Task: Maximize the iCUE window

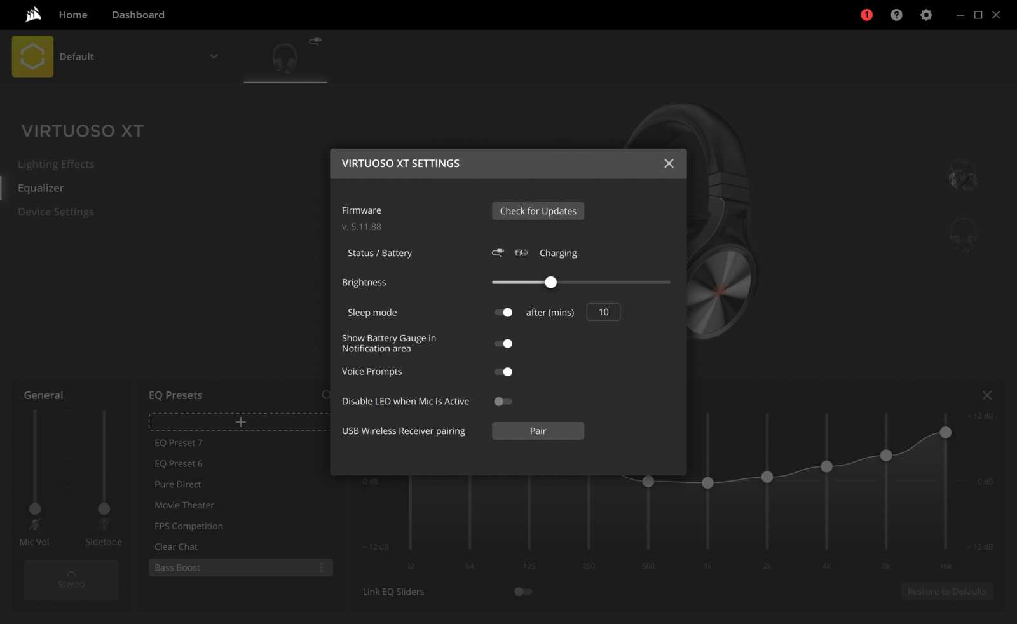Action: click(978, 15)
